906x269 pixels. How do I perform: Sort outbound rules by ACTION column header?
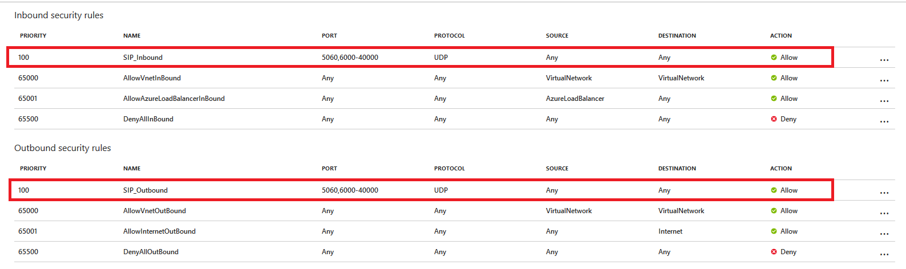[781, 168]
